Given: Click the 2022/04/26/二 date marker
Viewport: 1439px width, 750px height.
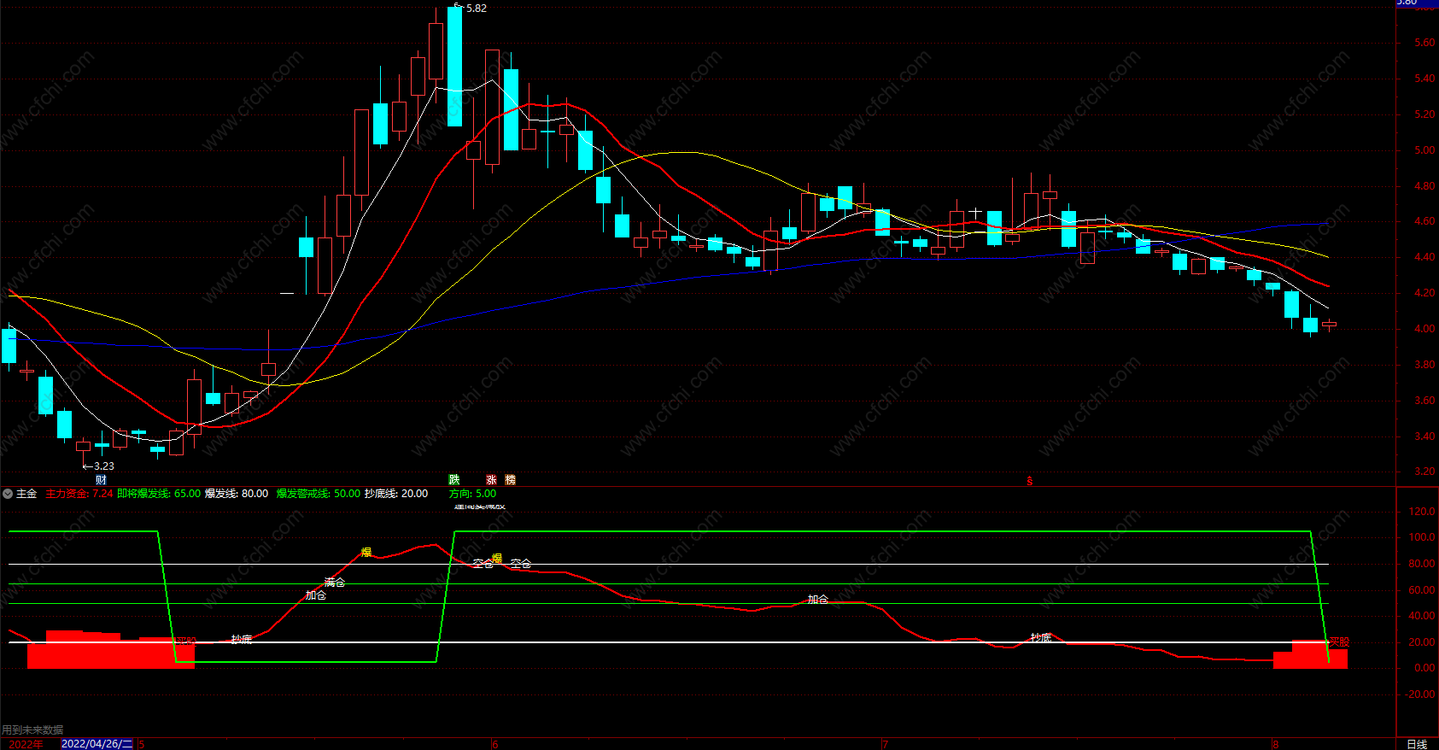Looking at the screenshot, I should pyautogui.click(x=97, y=744).
